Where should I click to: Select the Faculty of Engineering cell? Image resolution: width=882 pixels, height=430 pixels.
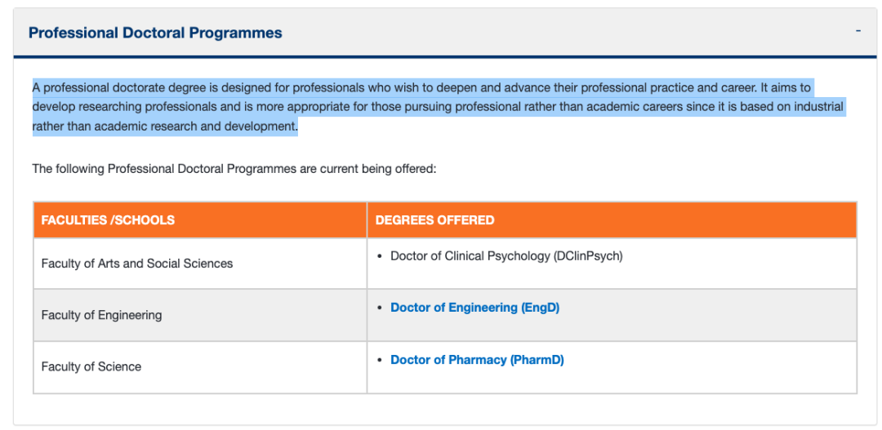(x=200, y=315)
